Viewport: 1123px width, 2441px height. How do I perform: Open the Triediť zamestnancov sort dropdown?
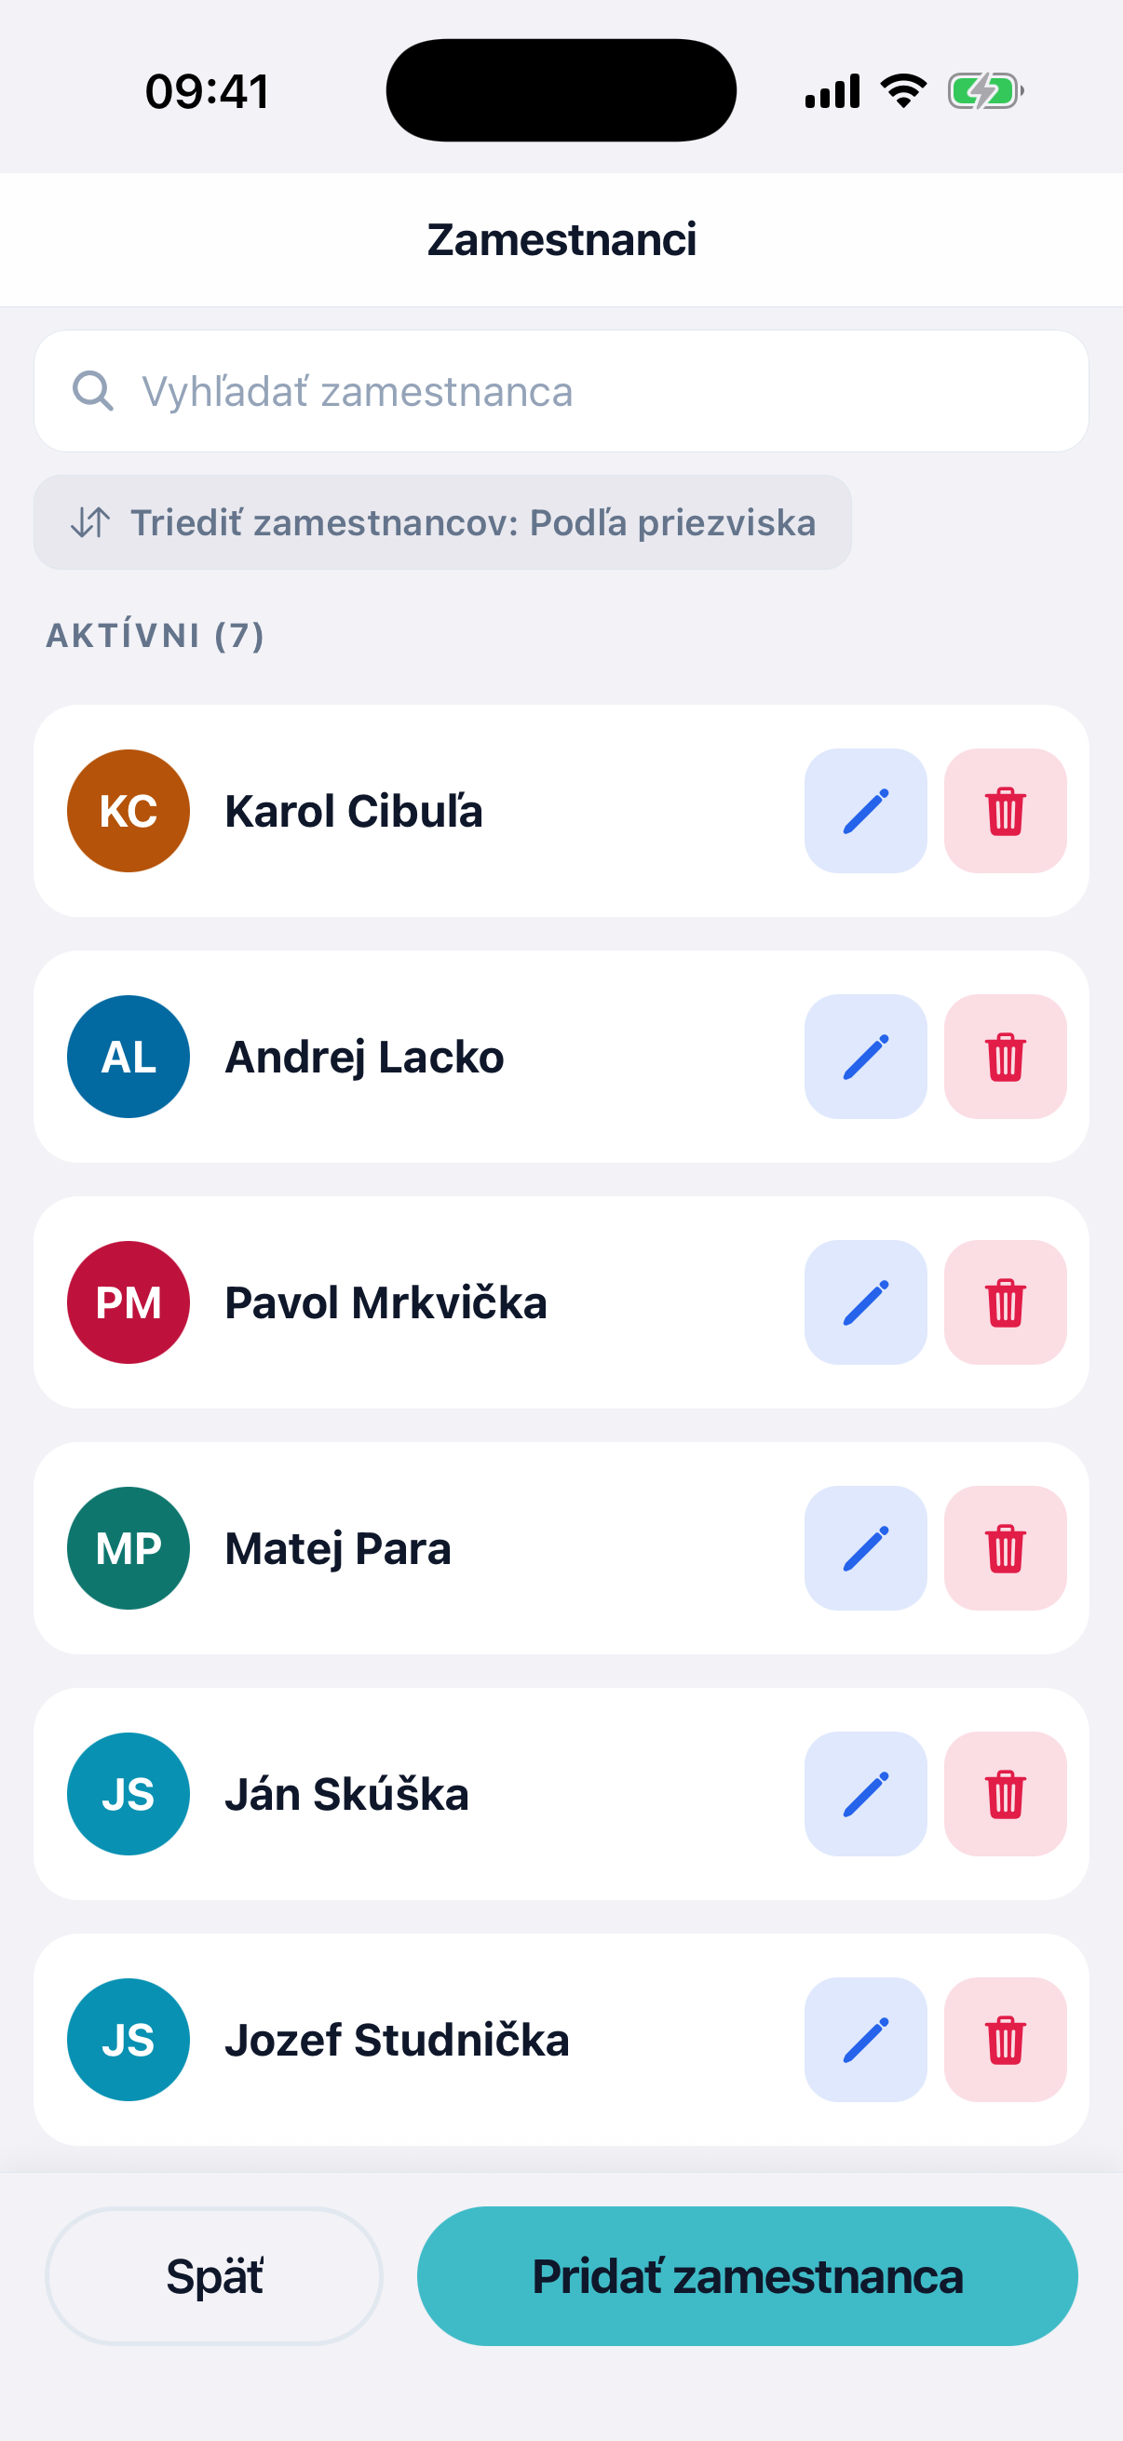point(442,522)
